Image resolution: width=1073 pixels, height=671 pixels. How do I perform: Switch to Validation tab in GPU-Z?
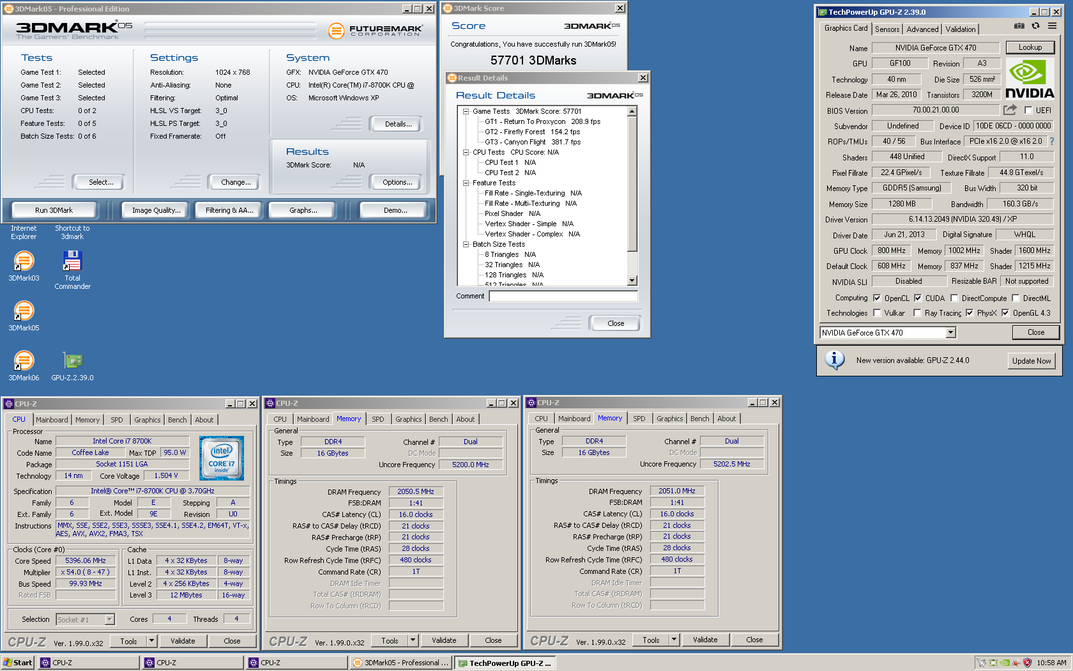tap(960, 29)
